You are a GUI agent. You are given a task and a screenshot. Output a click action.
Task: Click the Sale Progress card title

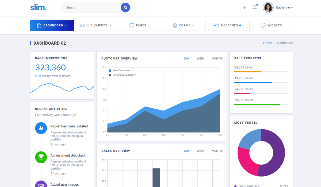pos(248,58)
